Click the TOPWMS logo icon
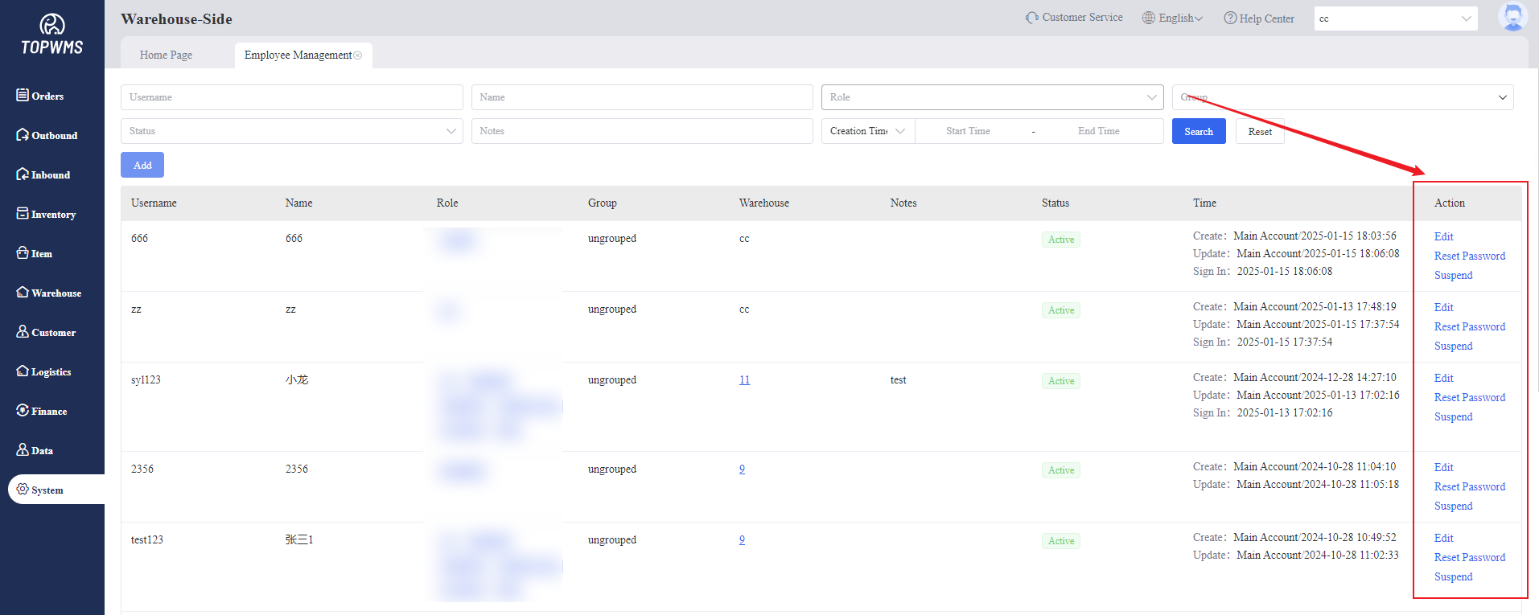 pos(52,25)
